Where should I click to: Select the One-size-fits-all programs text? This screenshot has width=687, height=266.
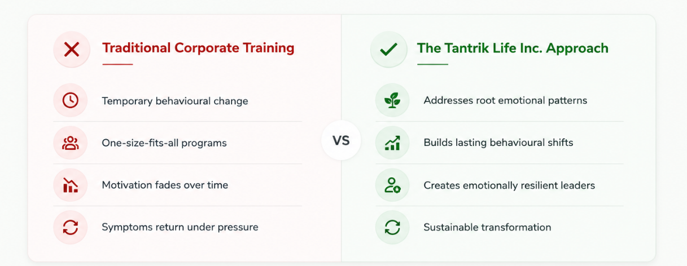point(164,143)
